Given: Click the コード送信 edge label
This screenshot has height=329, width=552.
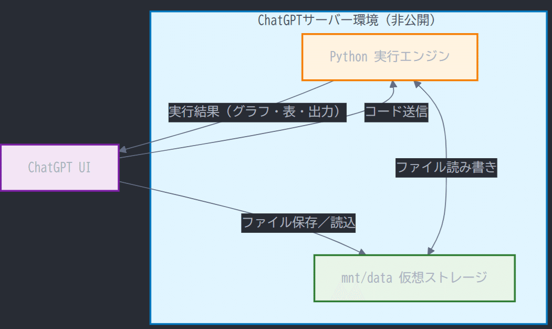Looking at the screenshot, I should pyautogui.click(x=396, y=111).
